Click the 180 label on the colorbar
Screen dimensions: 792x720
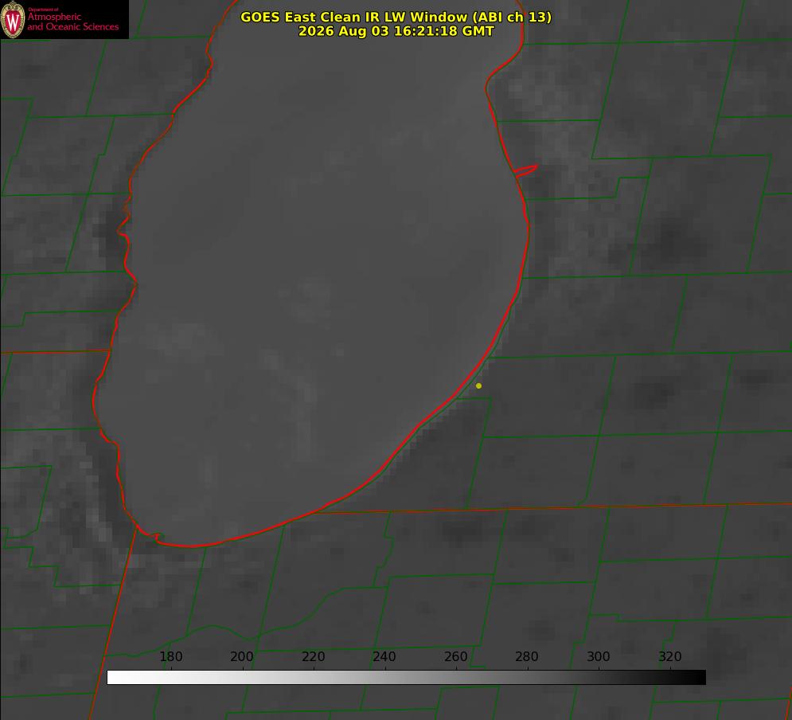pos(170,656)
